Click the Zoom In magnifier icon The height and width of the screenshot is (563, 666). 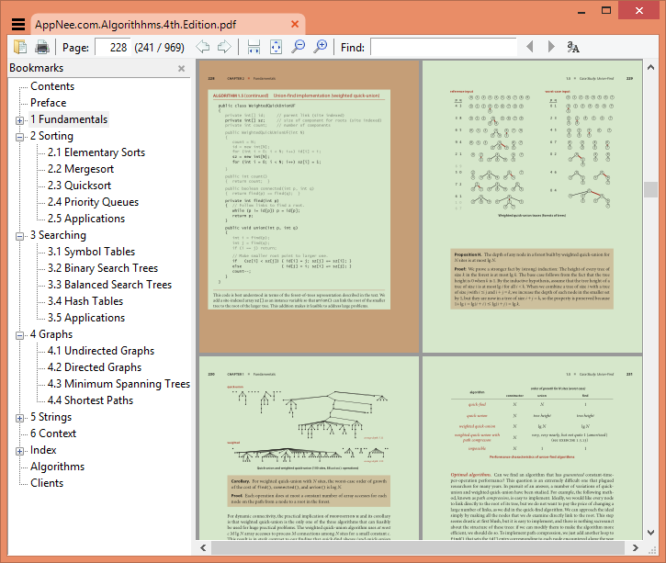point(321,46)
